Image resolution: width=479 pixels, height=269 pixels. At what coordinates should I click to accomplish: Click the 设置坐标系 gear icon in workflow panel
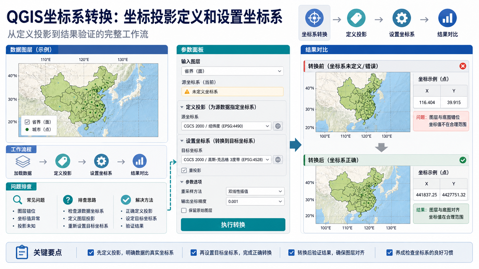[x=101, y=161]
